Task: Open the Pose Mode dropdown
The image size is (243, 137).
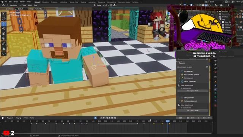Action: 14,5
